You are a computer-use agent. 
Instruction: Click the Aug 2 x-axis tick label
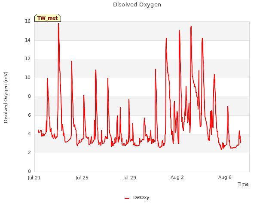(177, 177)
